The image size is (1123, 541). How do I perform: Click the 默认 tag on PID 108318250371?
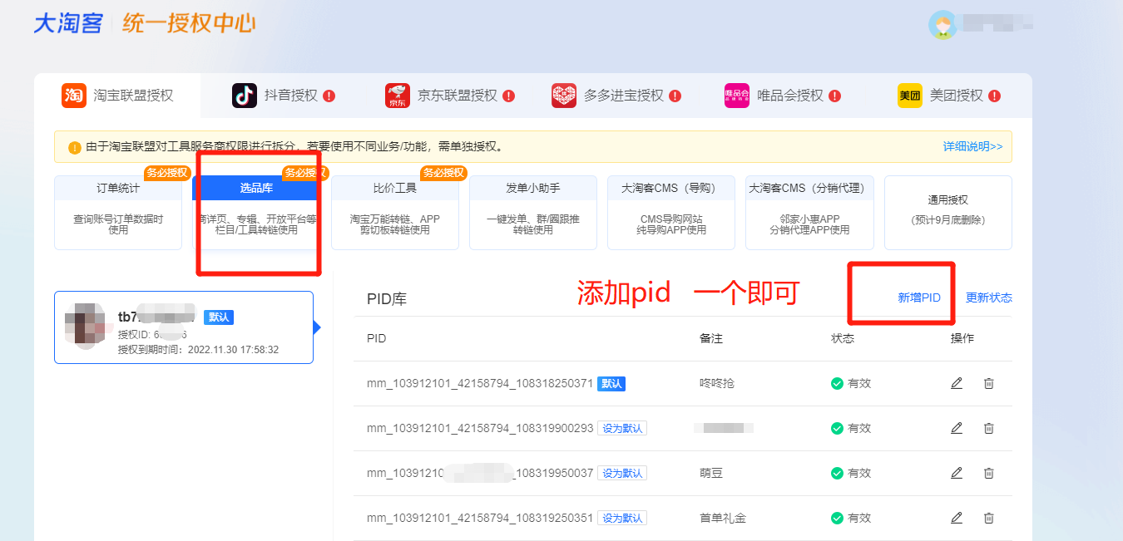(611, 384)
